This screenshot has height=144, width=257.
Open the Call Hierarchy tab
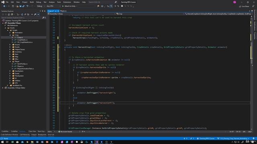click(25, 135)
